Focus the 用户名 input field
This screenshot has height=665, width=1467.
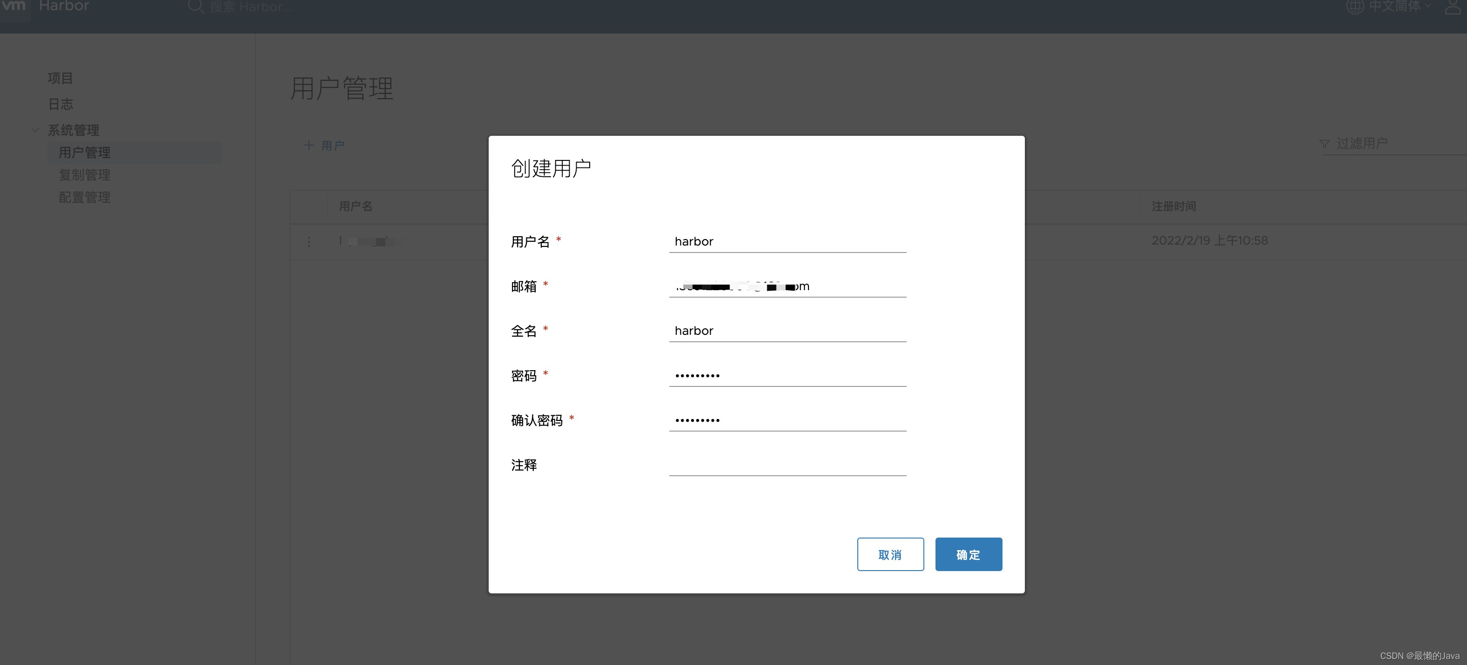point(787,241)
